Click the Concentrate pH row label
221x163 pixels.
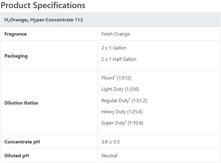(x=22, y=142)
